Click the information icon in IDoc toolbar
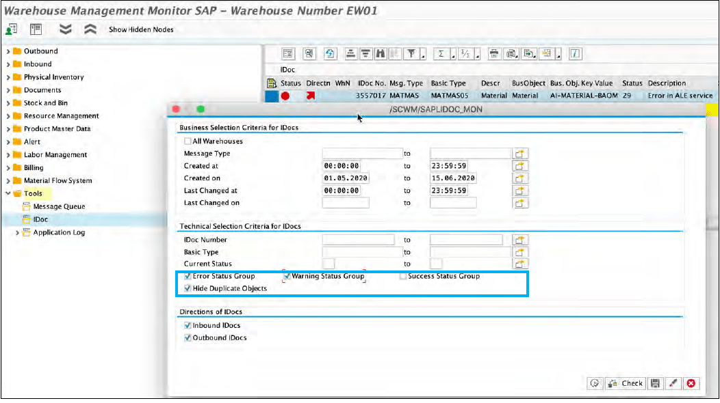This screenshot has height=403, width=720. coord(576,54)
